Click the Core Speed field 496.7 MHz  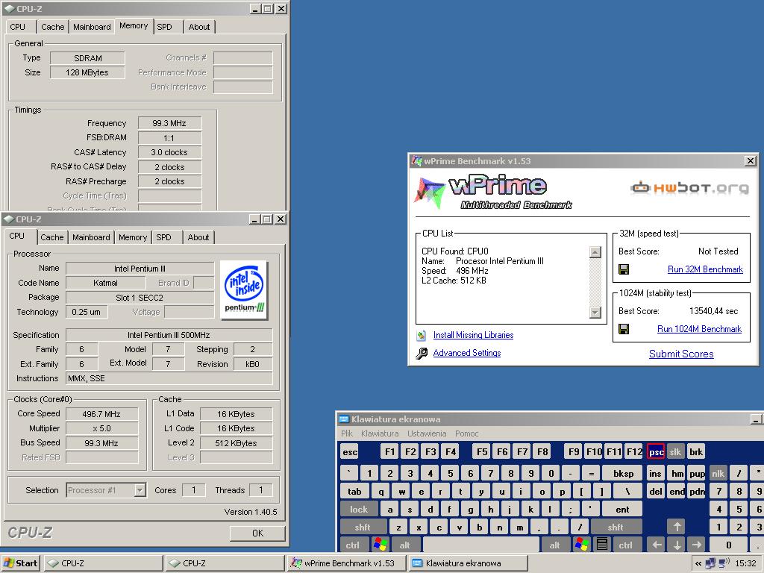(x=101, y=414)
